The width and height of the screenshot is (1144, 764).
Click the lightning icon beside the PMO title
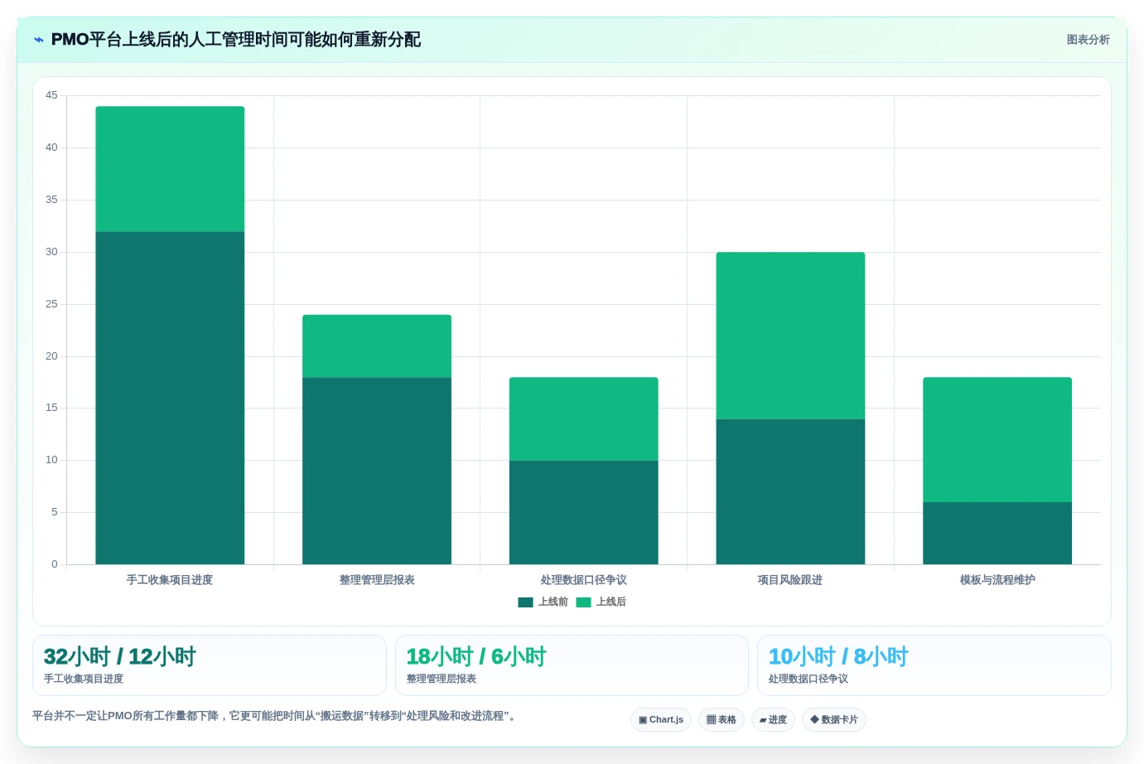pyautogui.click(x=39, y=40)
